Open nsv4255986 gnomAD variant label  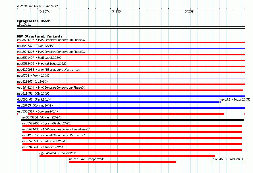click(x=49, y=70)
